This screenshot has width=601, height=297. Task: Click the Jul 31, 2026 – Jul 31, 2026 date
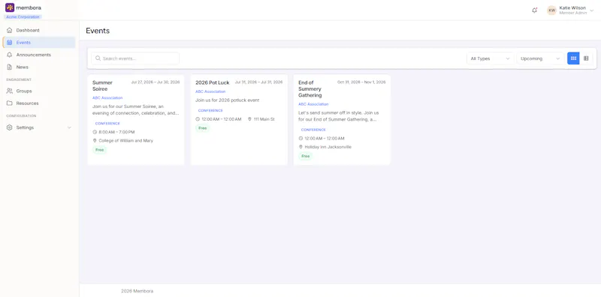point(258,82)
